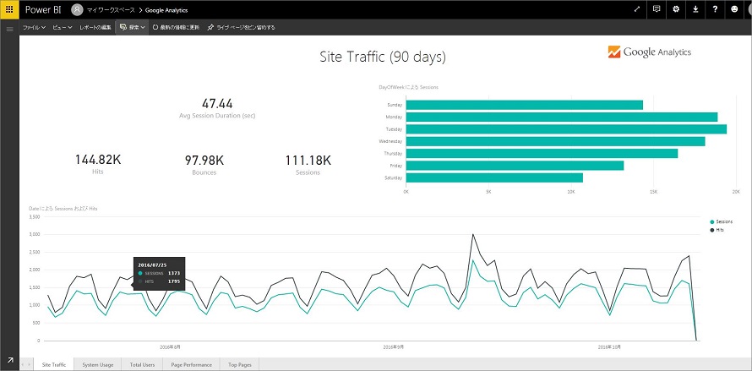Select the Monday bar
Screen dimensions: 752x371
(562, 117)
